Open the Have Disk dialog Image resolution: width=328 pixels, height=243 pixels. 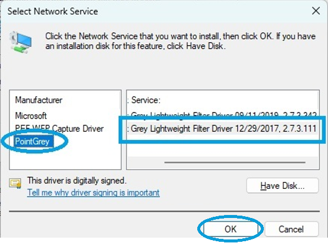coord(282,186)
